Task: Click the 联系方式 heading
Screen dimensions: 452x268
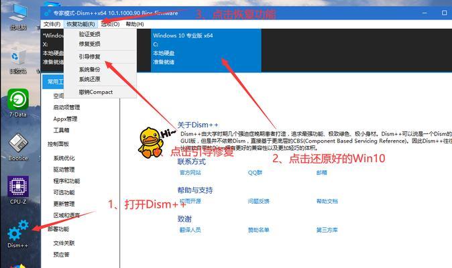Action: coord(191,161)
